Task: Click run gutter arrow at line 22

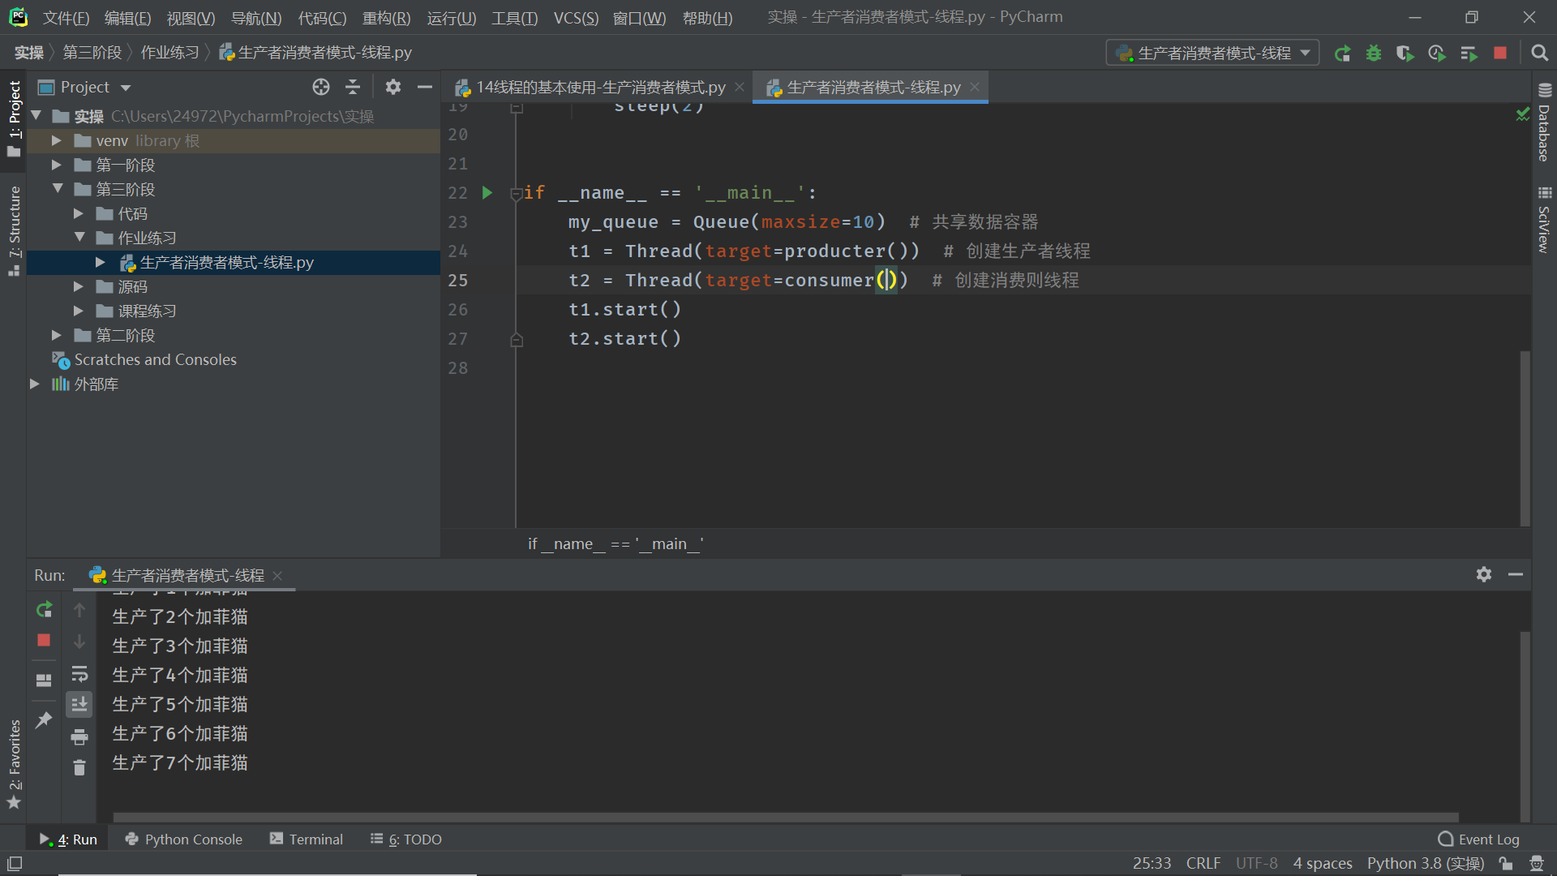Action: pos(487,193)
